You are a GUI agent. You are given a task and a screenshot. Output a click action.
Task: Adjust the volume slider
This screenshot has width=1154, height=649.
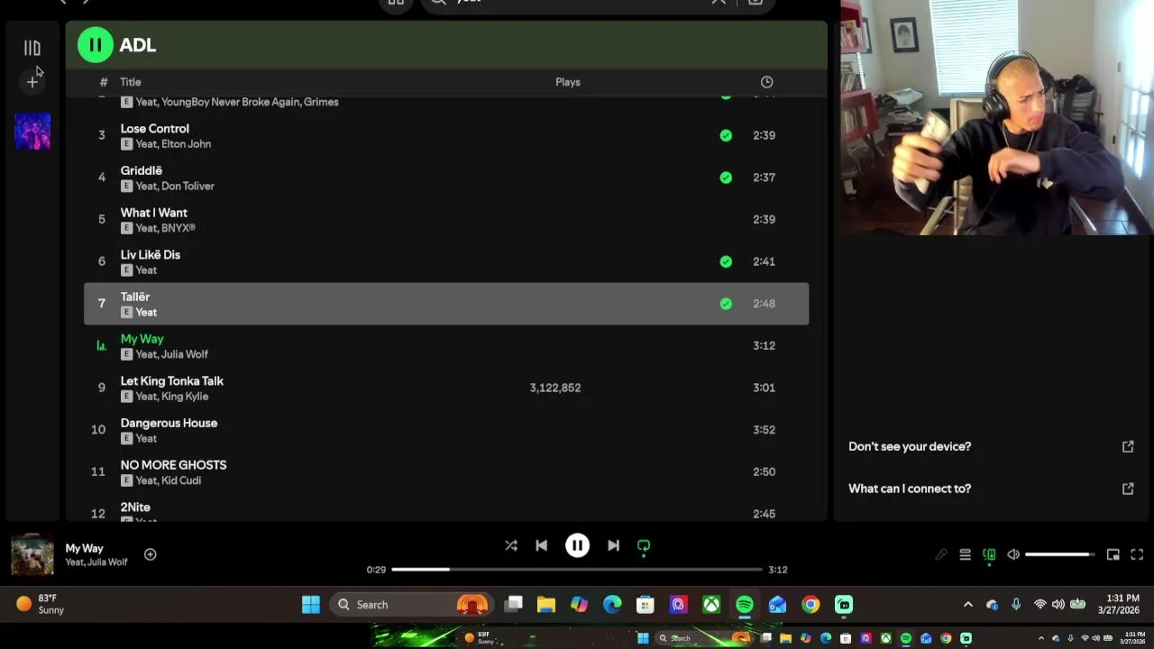click(x=1060, y=554)
